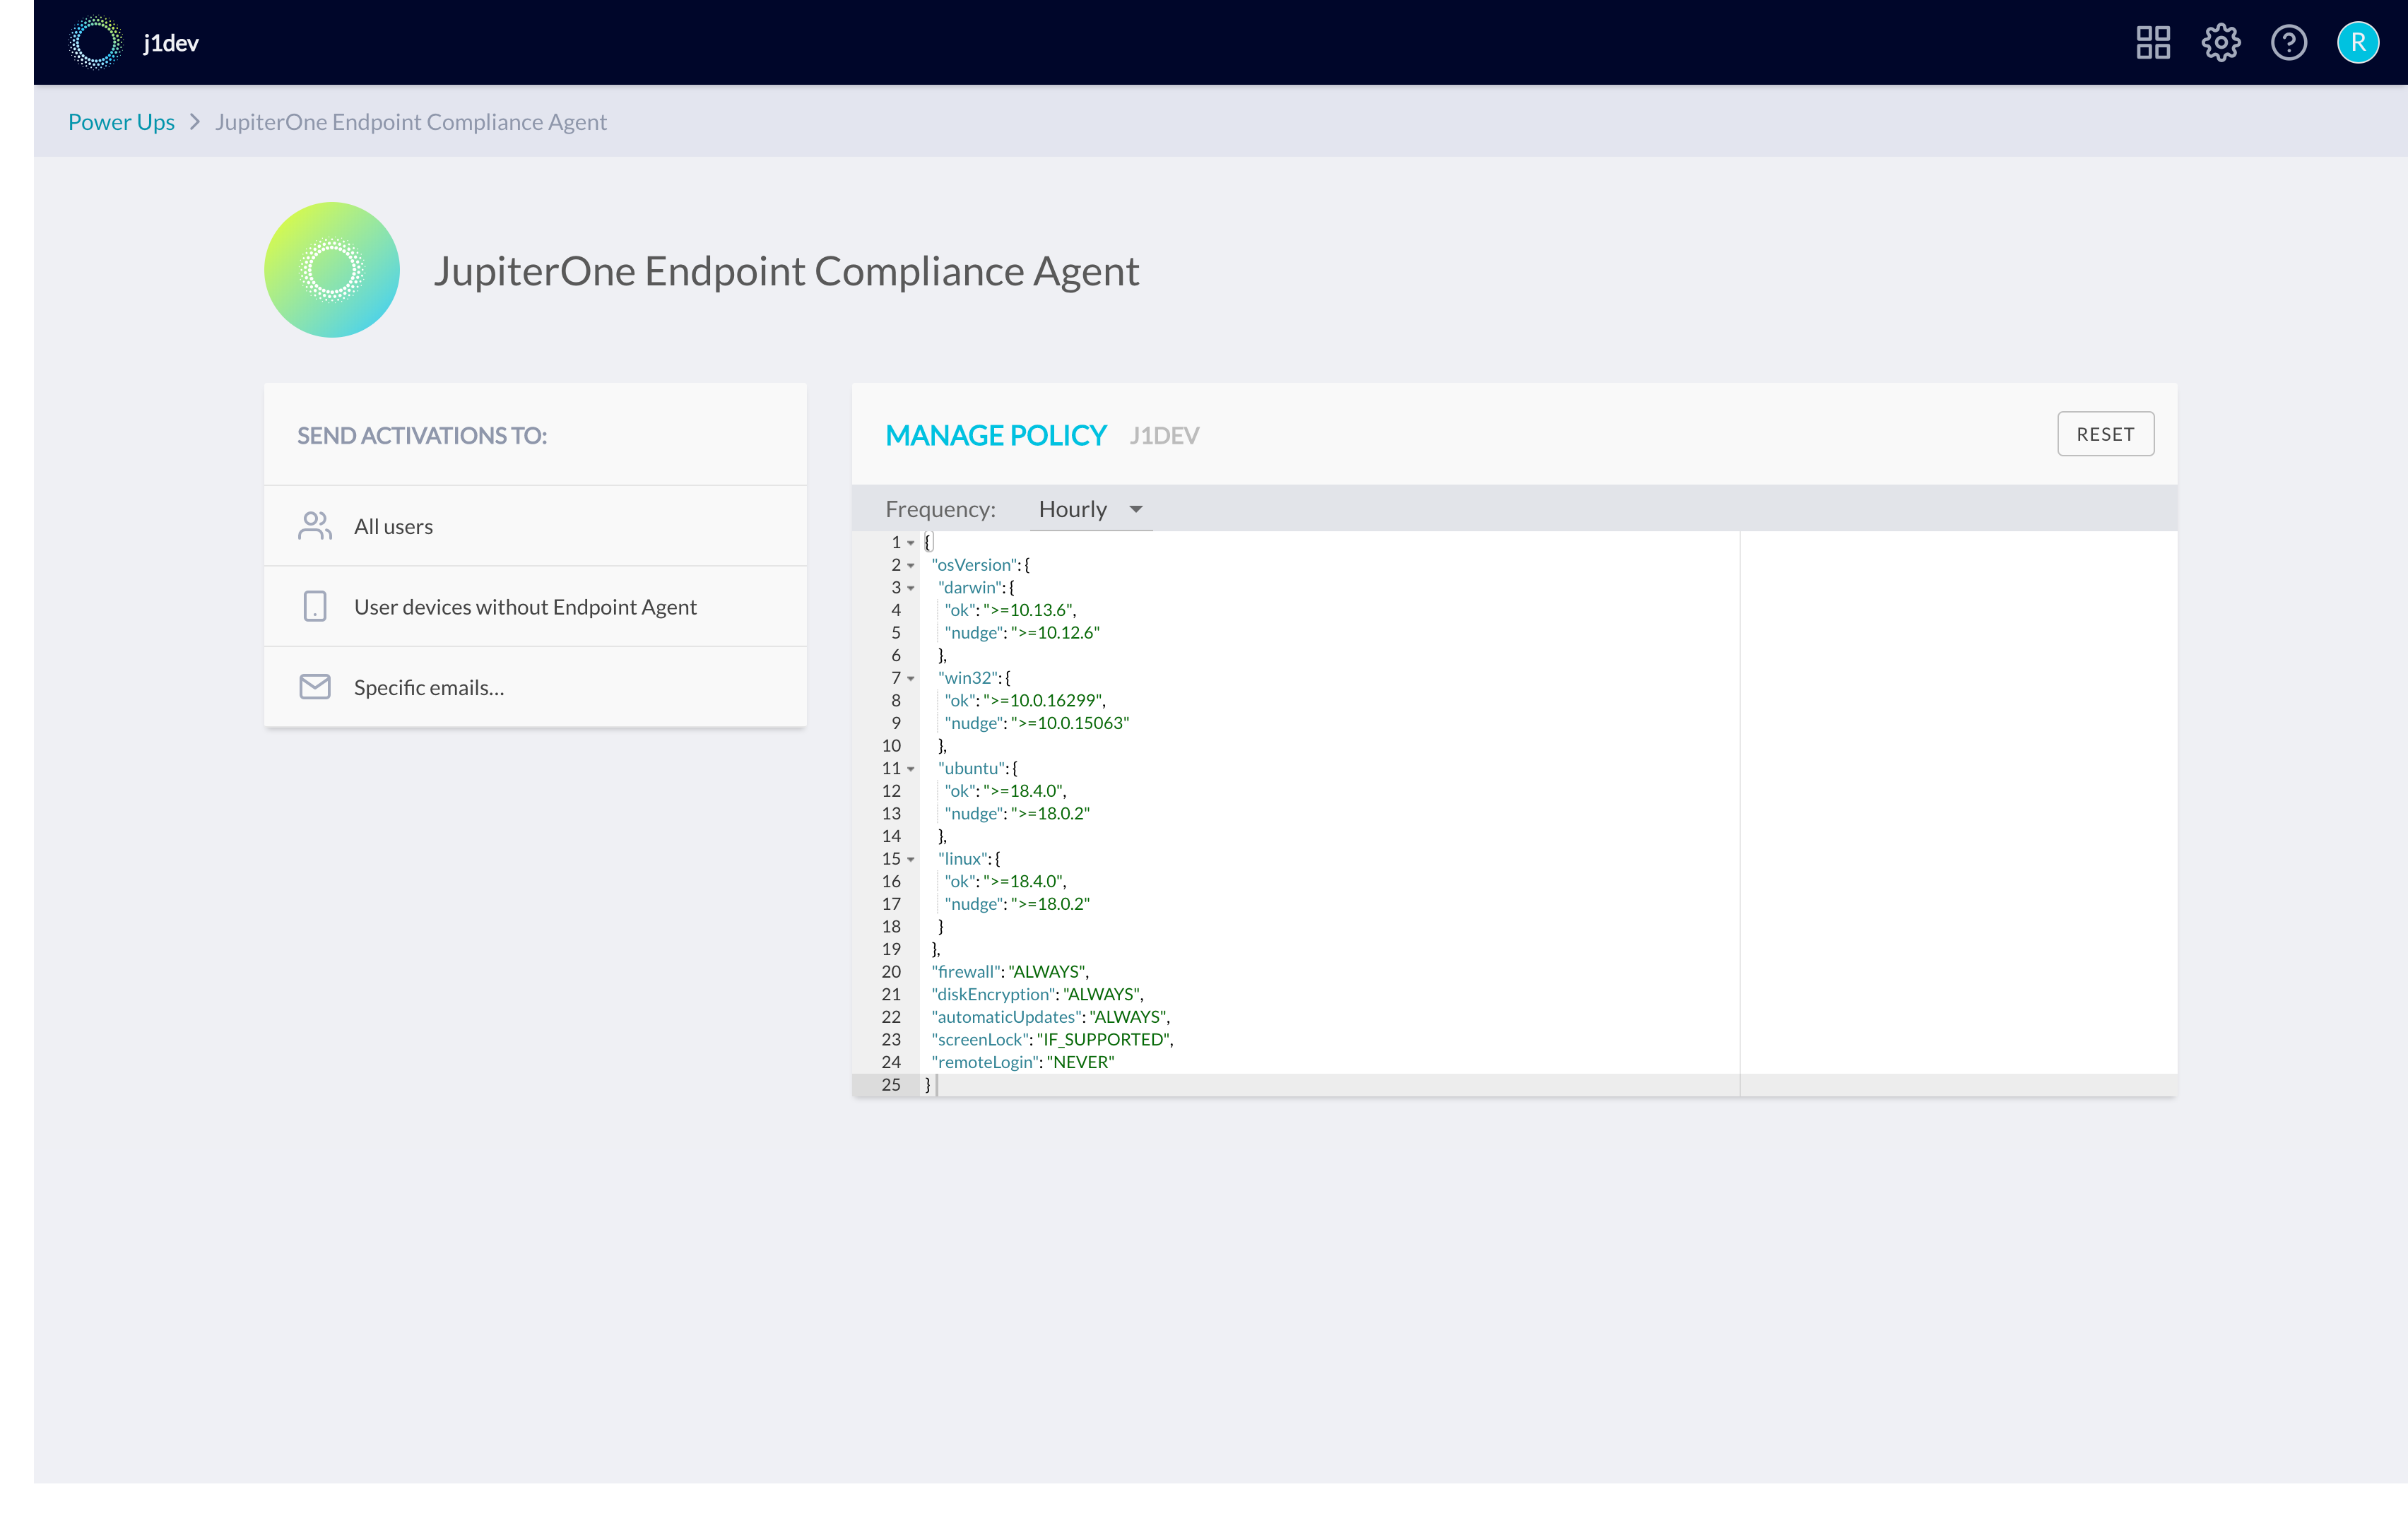Click the J1DEV label beside Manage Policy
2408x1523 pixels.
[x=1164, y=436]
